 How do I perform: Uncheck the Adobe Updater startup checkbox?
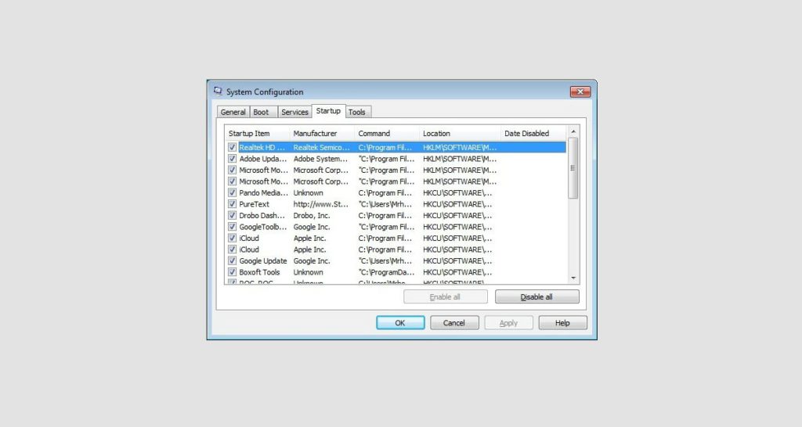click(x=232, y=159)
